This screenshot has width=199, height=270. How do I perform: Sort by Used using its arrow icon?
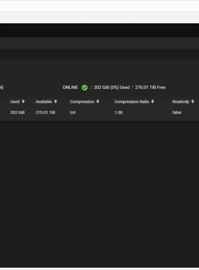23,102
